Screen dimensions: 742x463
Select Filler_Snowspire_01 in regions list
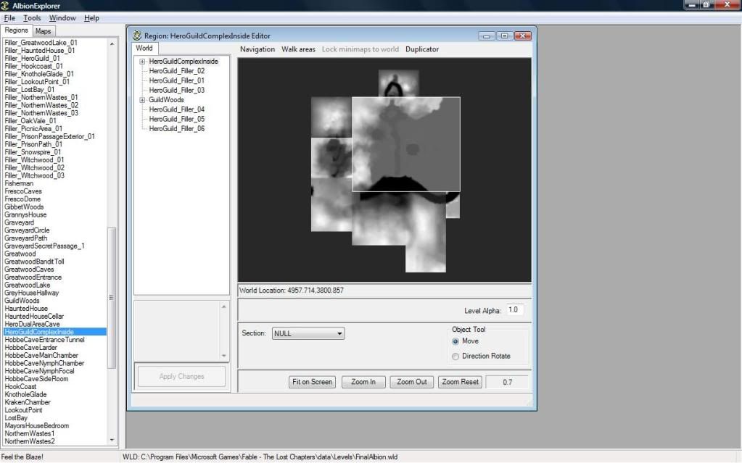click(33, 152)
